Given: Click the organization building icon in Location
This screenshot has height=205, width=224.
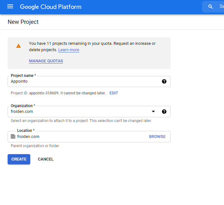Looking at the screenshot, I should click(13, 136).
